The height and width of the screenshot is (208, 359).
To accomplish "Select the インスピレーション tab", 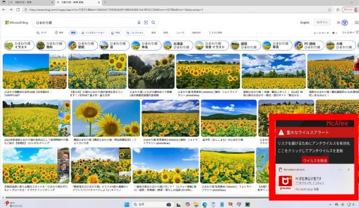I will pyautogui.click(x=93, y=33).
